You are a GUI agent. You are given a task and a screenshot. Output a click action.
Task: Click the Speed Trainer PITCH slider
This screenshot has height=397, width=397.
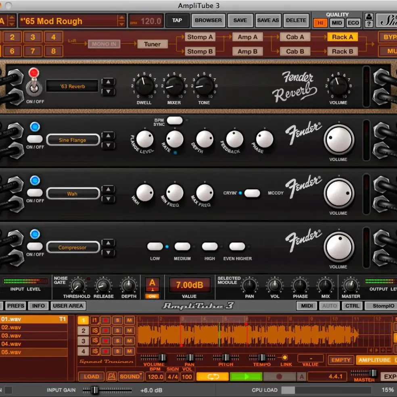tap(226, 357)
